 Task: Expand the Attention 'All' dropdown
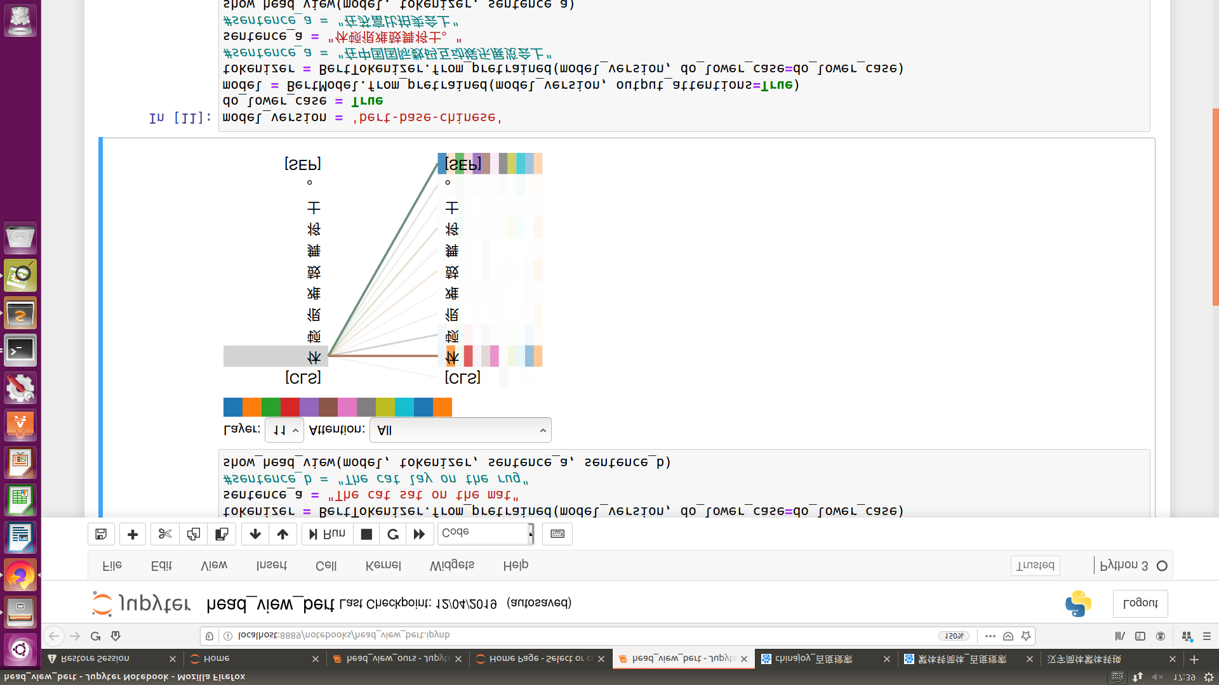[x=460, y=430]
